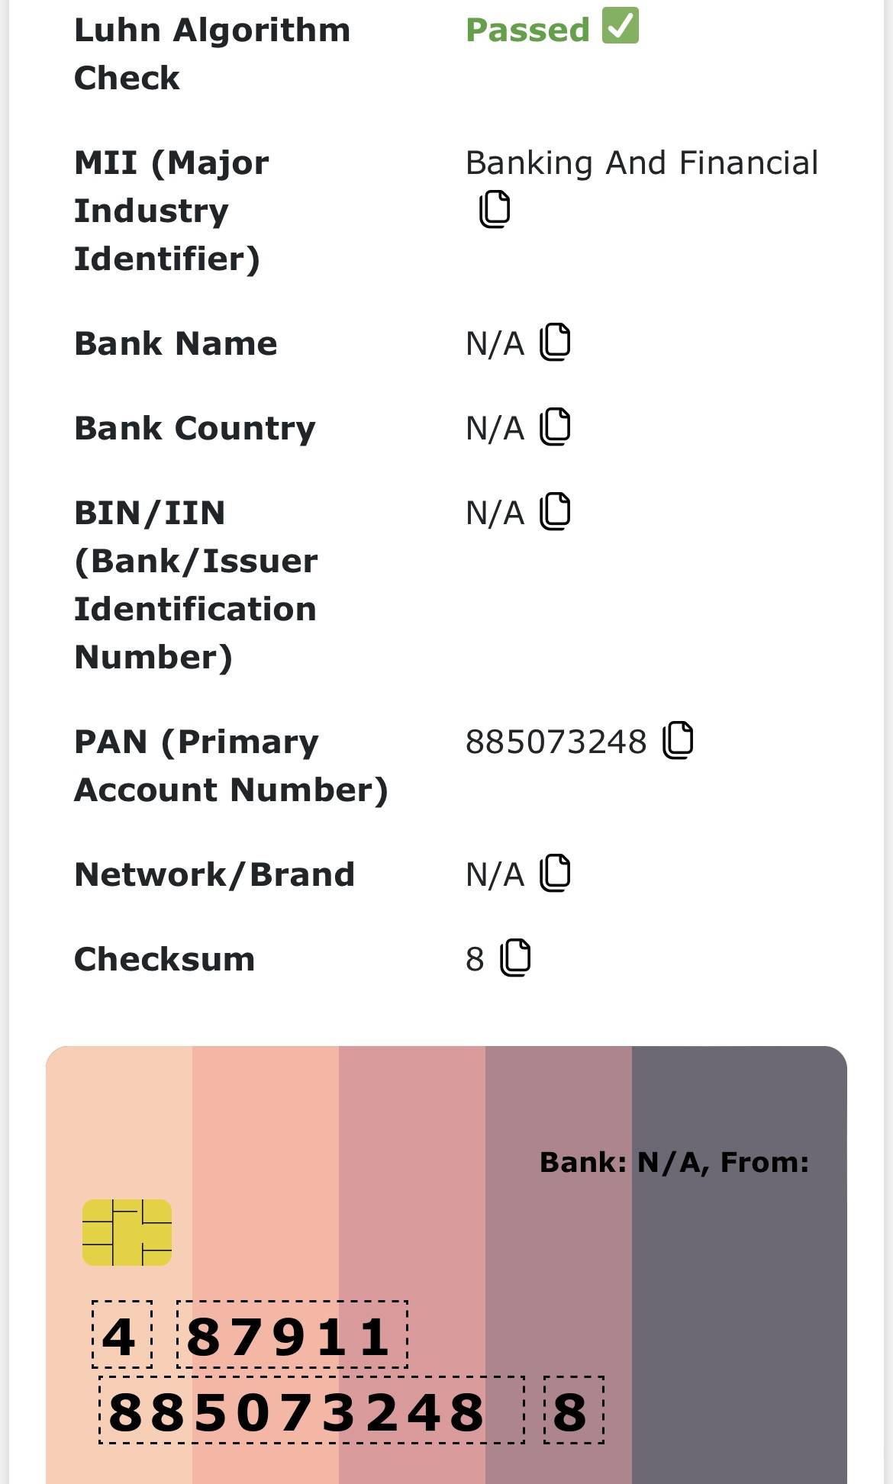Click the Bank: N/A, From: card label
This screenshot has height=1484, width=893.
pos(674,1162)
